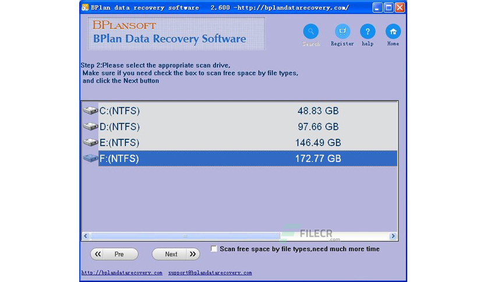The image size is (487, 282).
Task: Click the C: drive disk icon
Action: tap(90, 111)
